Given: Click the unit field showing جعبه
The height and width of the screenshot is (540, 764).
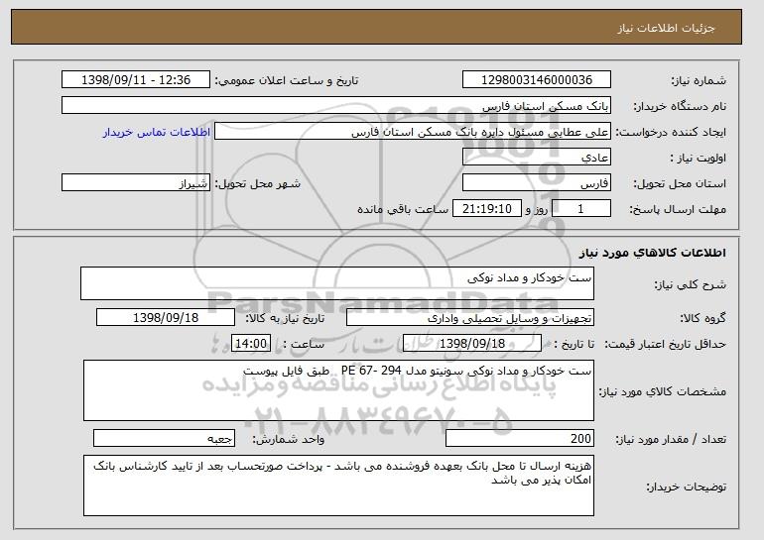Looking at the screenshot, I should 164,438.
